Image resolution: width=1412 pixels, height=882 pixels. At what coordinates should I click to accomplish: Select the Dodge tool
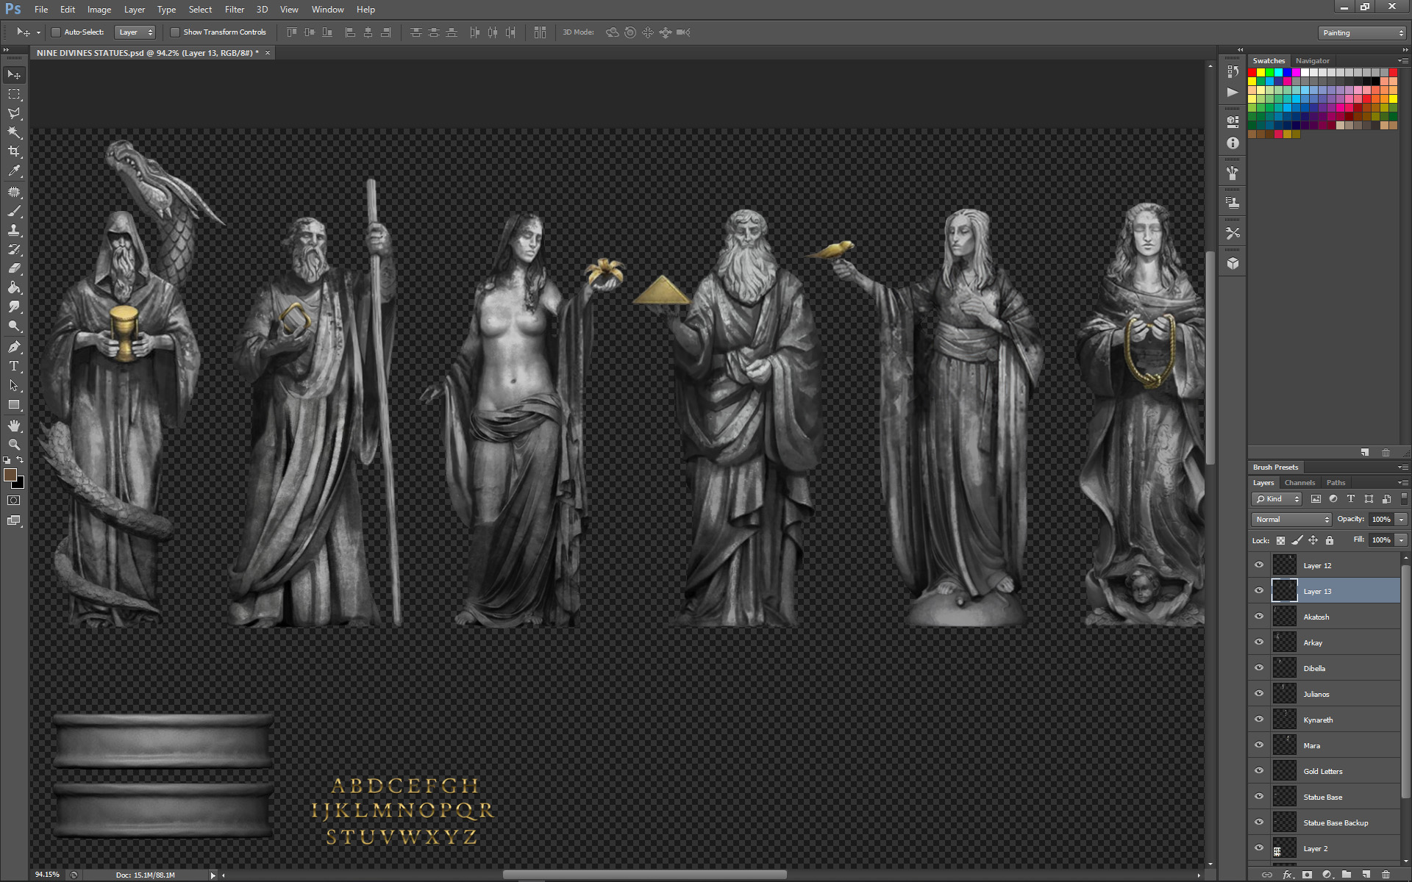pyautogui.click(x=14, y=326)
